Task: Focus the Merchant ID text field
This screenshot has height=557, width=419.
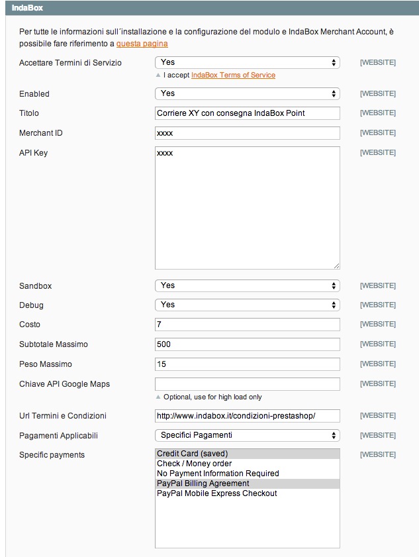Action: point(247,133)
